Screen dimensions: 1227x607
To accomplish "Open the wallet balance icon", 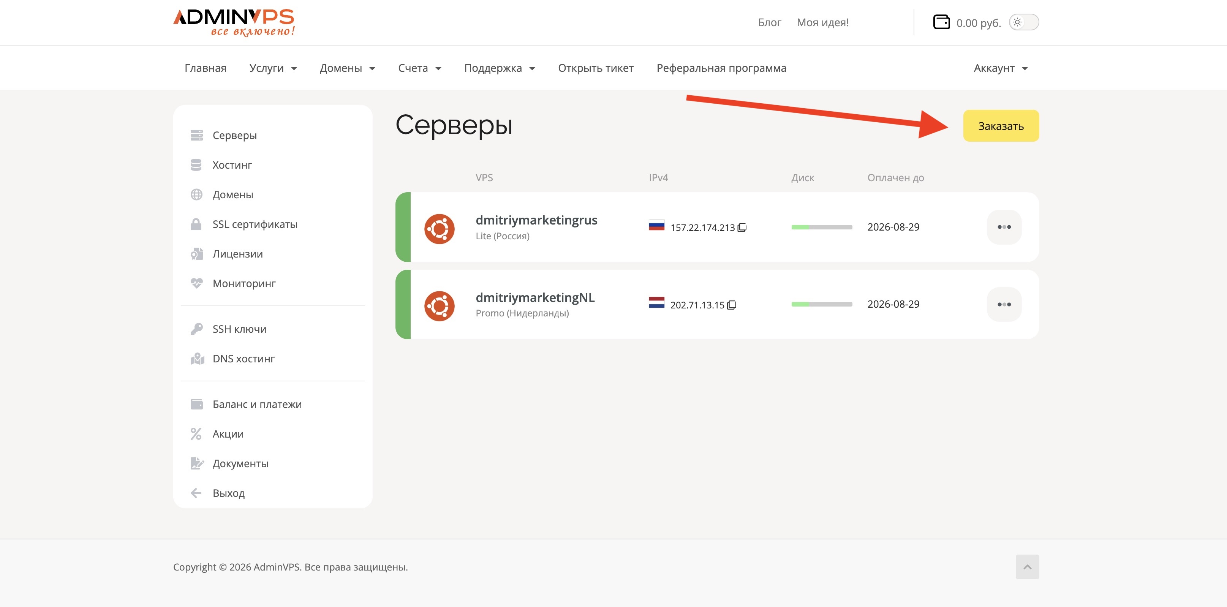I will click(x=941, y=22).
